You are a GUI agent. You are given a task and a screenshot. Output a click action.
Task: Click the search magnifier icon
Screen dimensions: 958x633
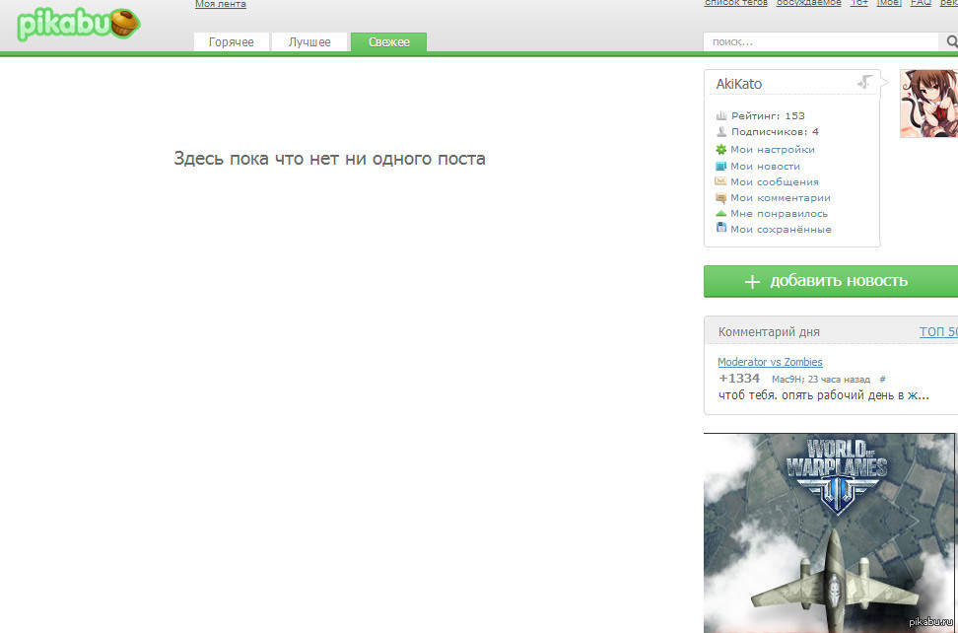(951, 42)
